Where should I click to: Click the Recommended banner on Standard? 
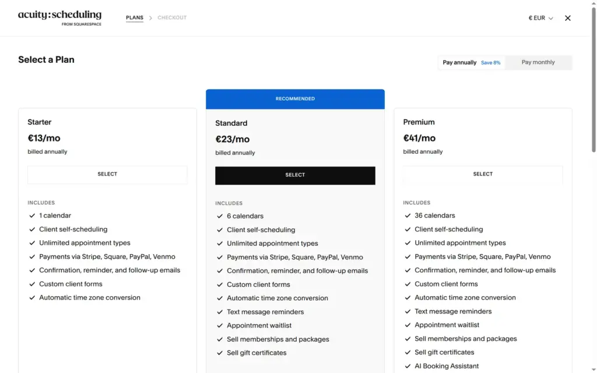(295, 99)
